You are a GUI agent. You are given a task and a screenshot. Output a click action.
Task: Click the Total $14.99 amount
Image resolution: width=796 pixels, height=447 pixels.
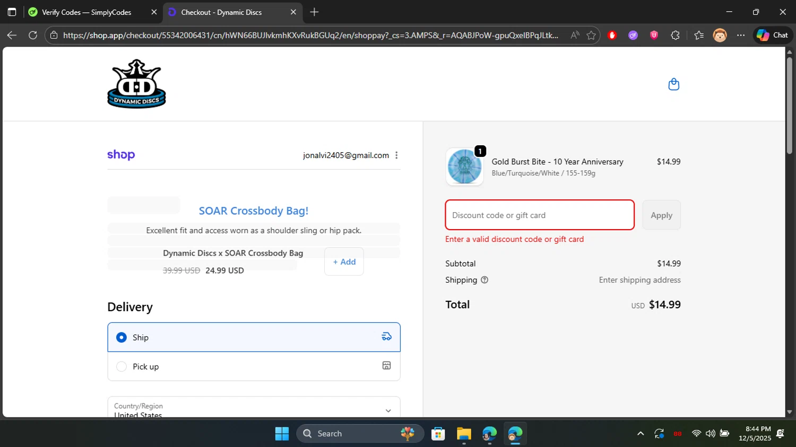click(665, 304)
